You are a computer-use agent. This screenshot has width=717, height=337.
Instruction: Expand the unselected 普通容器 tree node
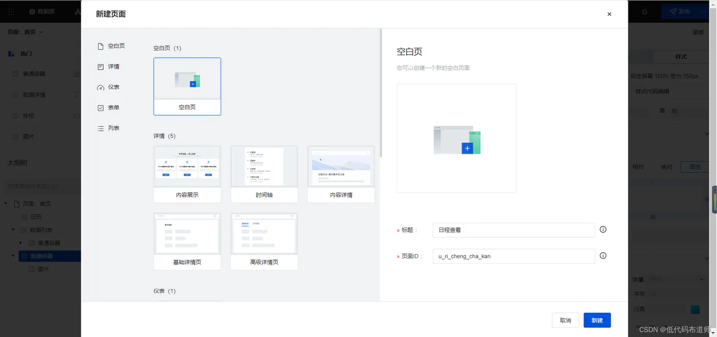[20, 243]
